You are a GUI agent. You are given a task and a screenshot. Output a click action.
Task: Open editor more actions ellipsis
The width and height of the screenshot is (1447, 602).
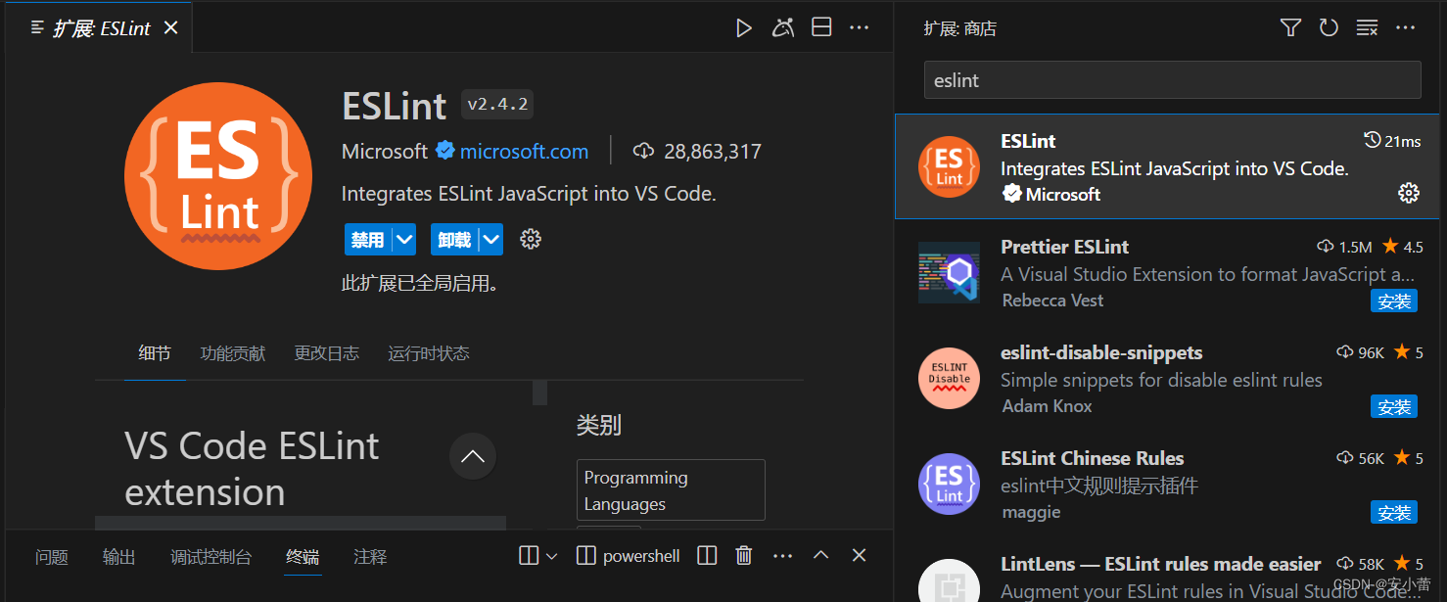point(860,28)
